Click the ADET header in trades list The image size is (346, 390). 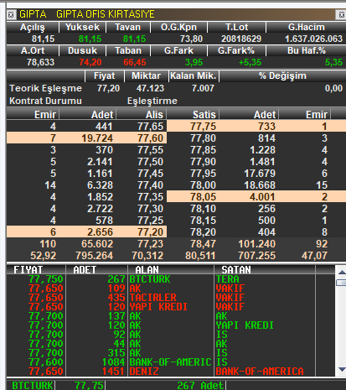click(x=85, y=270)
